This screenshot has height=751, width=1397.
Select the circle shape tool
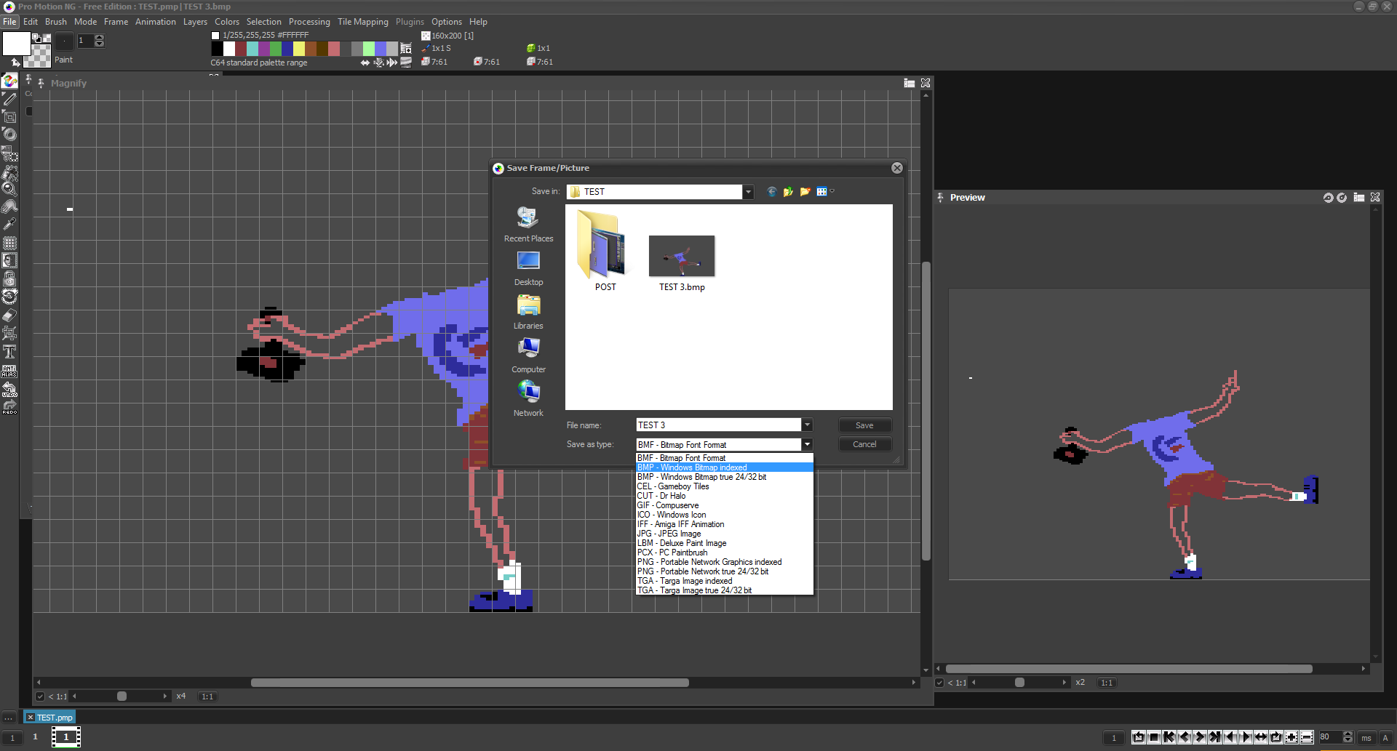9,134
